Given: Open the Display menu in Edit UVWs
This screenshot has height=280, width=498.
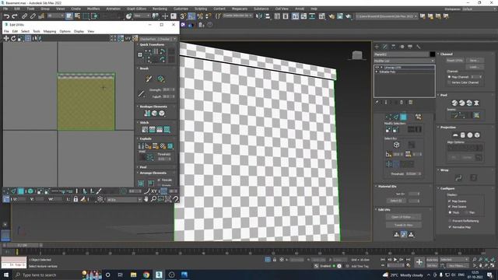Looking at the screenshot, I should tap(79, 31).
